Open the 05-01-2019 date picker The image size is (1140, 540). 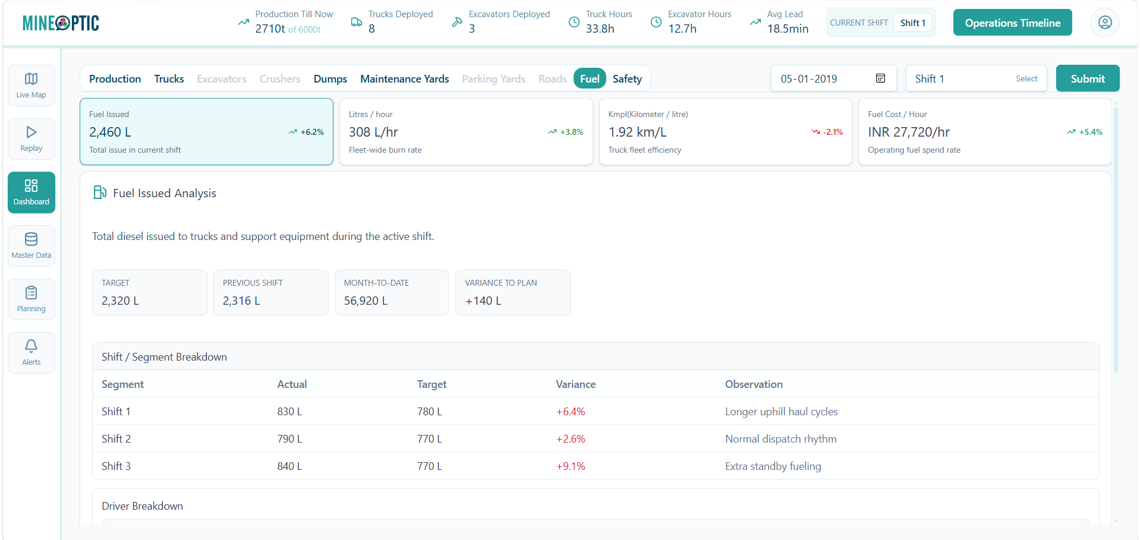coord(833,78)
